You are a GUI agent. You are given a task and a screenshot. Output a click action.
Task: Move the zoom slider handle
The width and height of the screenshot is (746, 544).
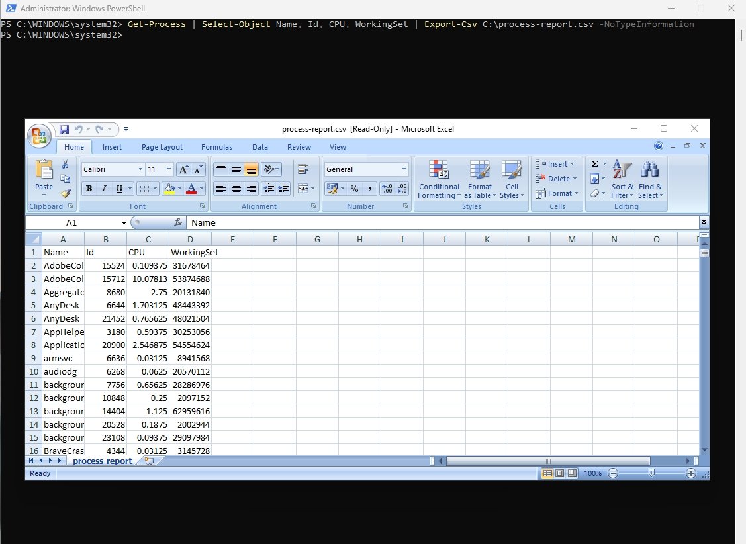651,473
